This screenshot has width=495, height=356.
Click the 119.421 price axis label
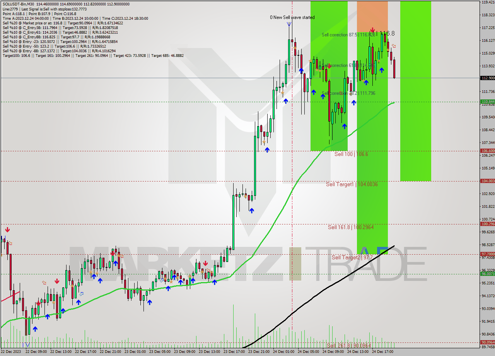pos(487,2)
